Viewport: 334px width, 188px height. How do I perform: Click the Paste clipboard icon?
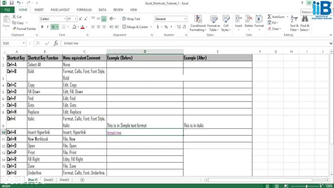6,19
